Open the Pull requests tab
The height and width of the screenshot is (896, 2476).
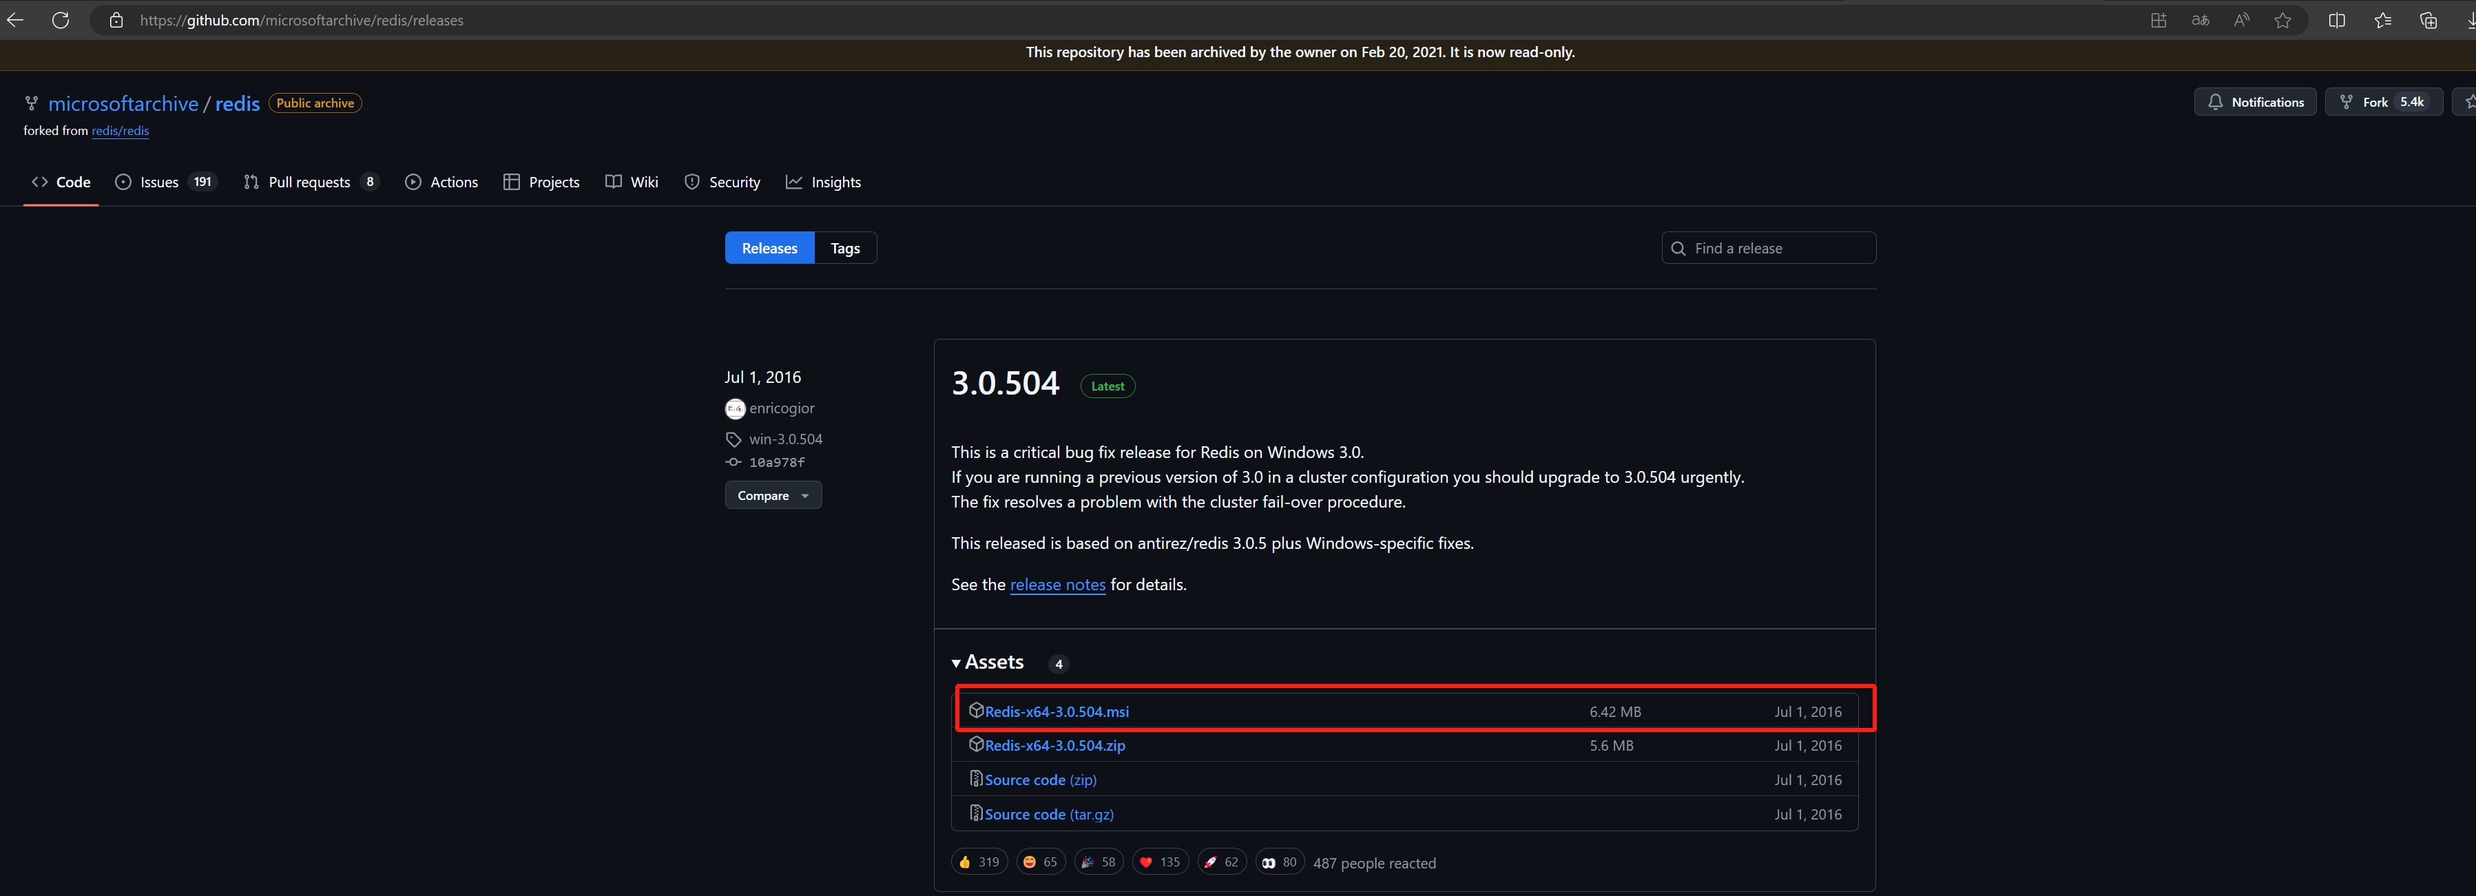pyautogui.click(x=311, y=183)
